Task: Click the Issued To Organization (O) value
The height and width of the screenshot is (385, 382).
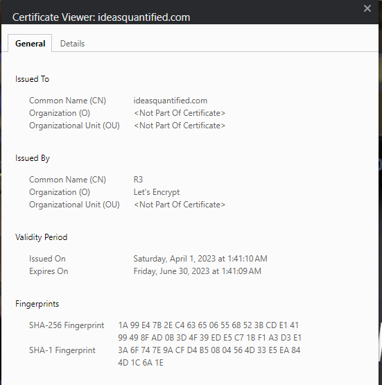Action: coord(180,113)
